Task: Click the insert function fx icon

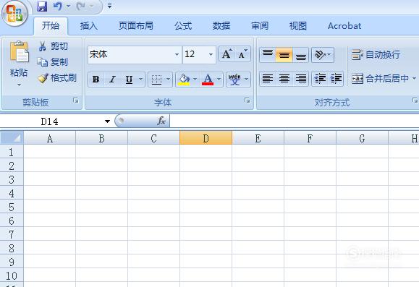Action: coord(161,121)
